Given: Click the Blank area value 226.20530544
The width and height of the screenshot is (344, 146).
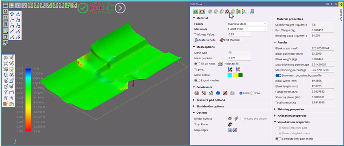Looking at the screenshot, I should [322, 48].
